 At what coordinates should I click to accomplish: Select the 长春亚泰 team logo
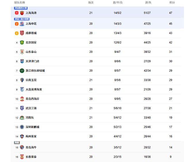coord(22,157)
